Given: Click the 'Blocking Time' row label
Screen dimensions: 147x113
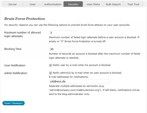Looking at the screenshot, I should (13, 49).
